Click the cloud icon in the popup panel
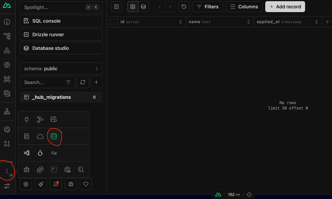The image size is (332, 199). [x=40, y=136]
